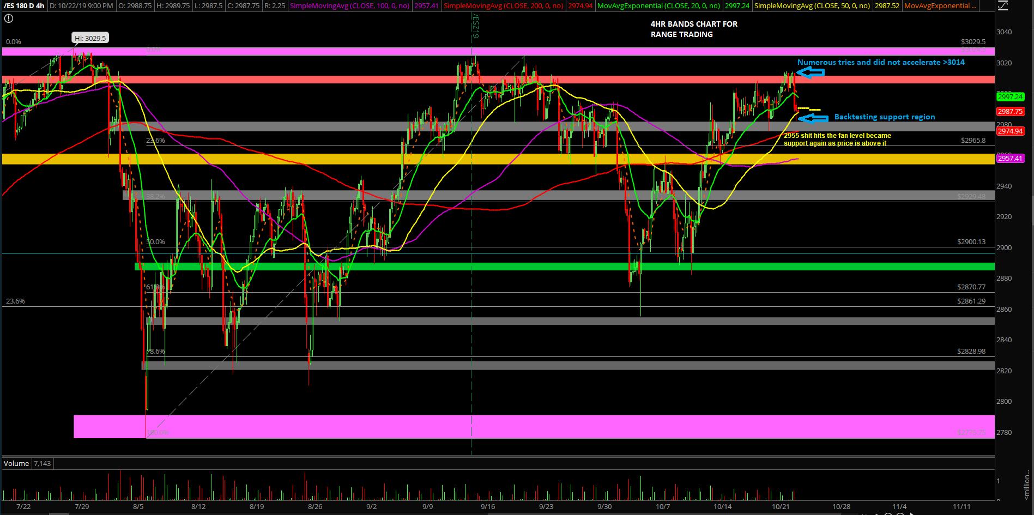Click the SMA 50 value 2987.52 in header
Viewport: 1034px width, 515px height.
pos(887,6)
